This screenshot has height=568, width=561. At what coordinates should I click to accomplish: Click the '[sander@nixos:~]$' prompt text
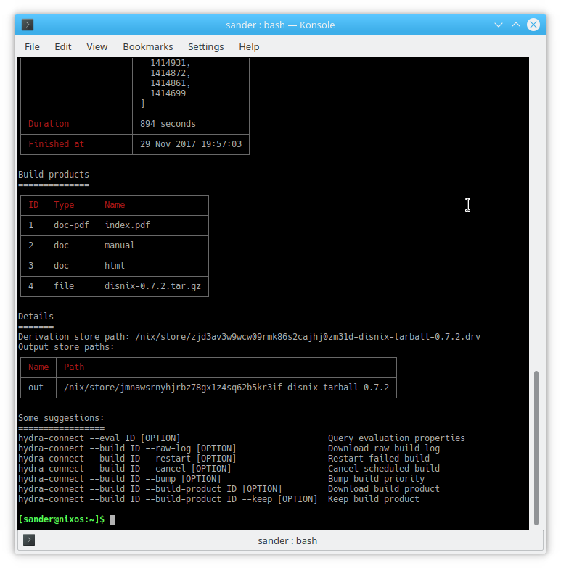tap(61, 519)
